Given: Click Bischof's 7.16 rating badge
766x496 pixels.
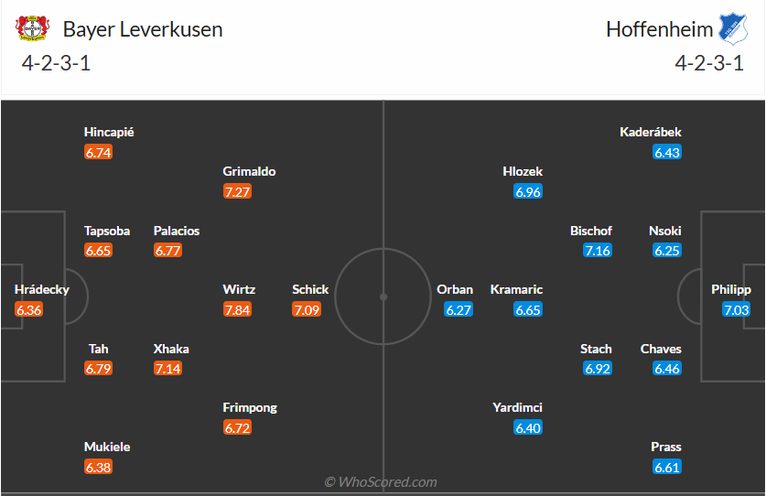Looking at the screenshot, I should click(597, 250).
